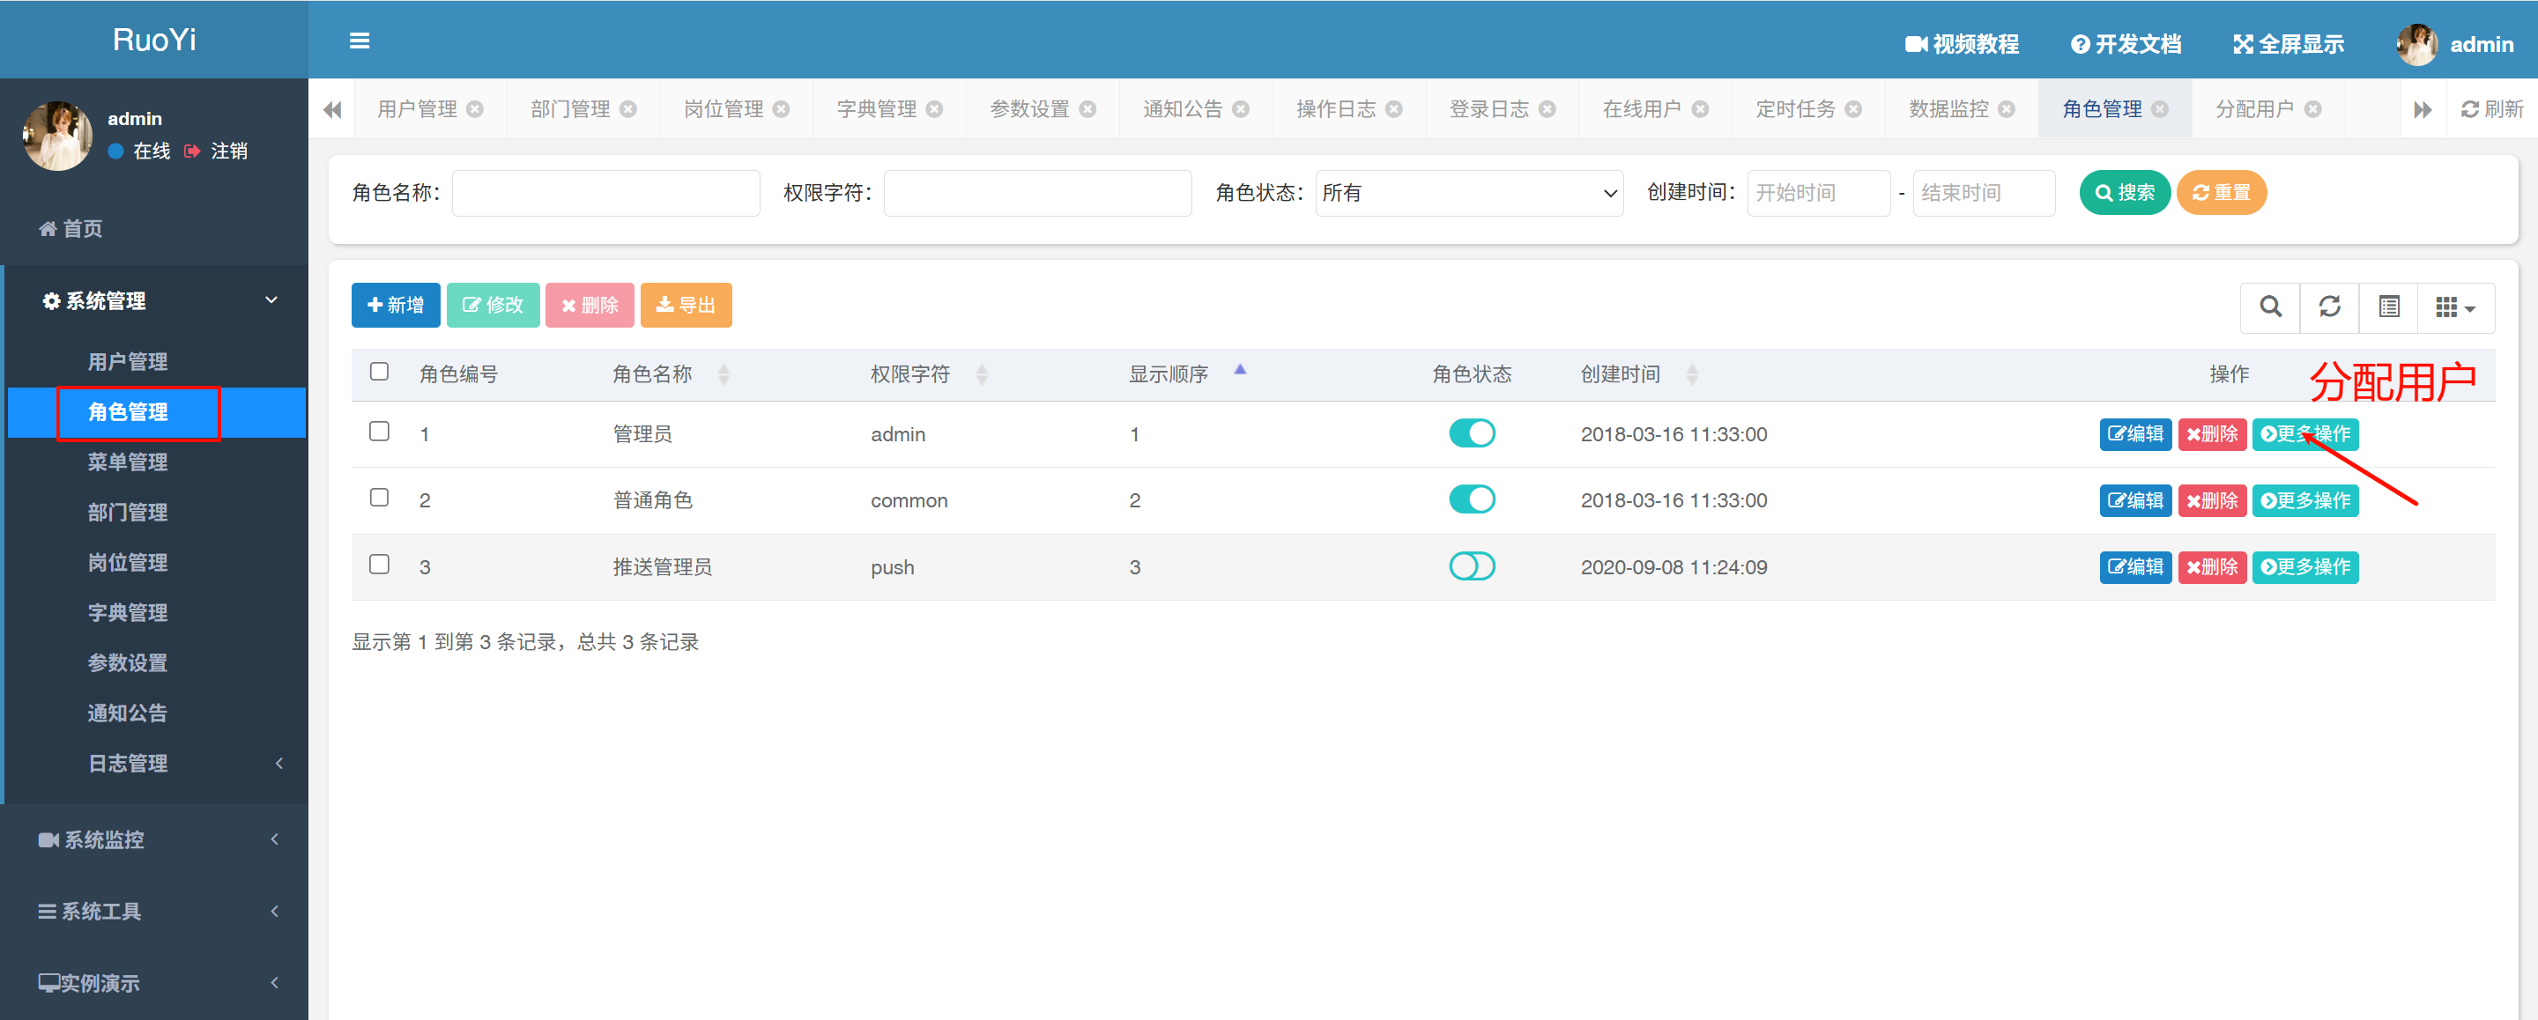Click the 新增 button
The width and height of the screenshot is (2538, 1020).
[x=395, y=306]
